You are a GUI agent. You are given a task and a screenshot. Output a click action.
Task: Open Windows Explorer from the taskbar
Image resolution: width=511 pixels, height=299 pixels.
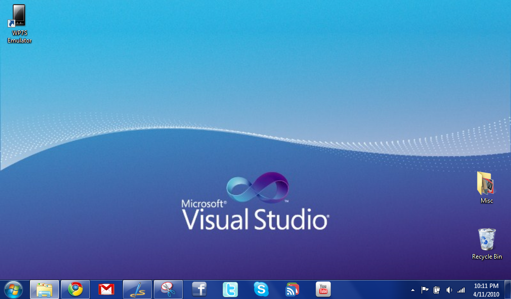point(44,289)
